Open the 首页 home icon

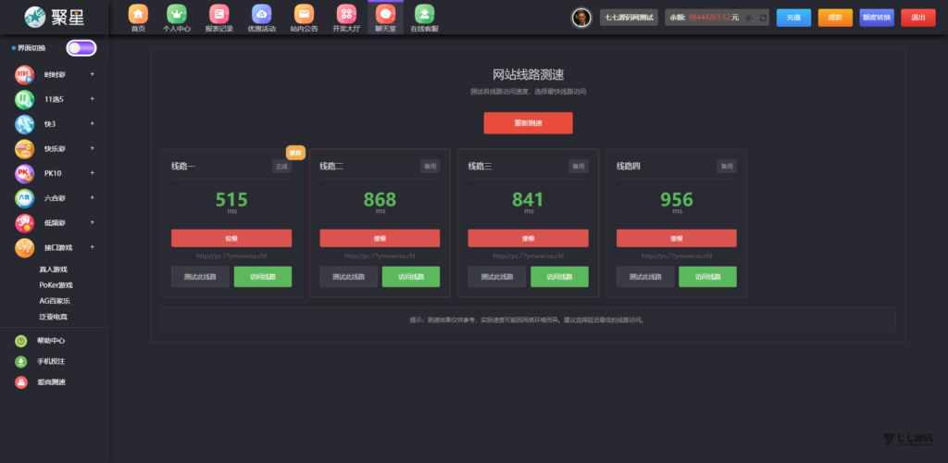tap(138, 14)
